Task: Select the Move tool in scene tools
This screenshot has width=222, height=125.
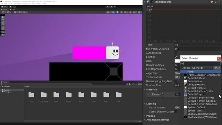Action: [x=3, y=19]
